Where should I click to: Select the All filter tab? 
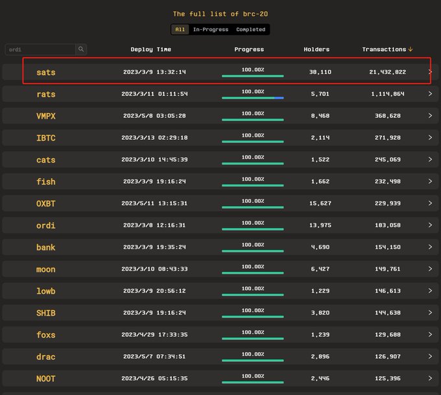click(180, 30)
